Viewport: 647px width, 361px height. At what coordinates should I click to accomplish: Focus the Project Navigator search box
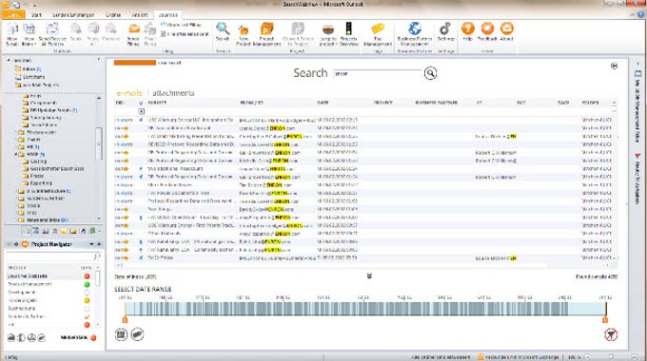(x=53, y=256)
